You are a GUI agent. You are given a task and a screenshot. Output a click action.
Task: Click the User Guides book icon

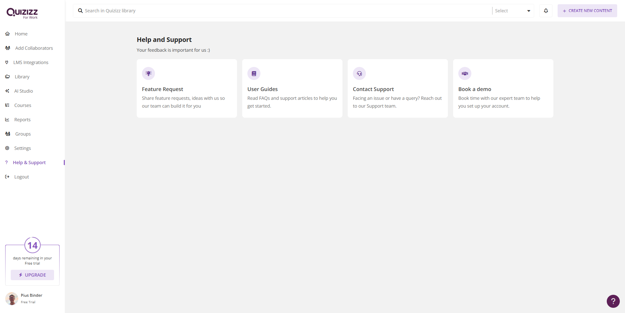point(254,73)
